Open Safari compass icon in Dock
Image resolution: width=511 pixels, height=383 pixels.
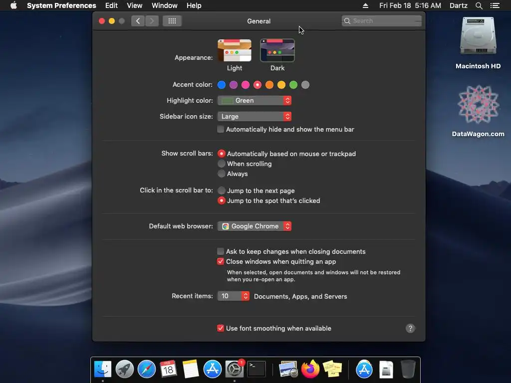tap(147, 369)
